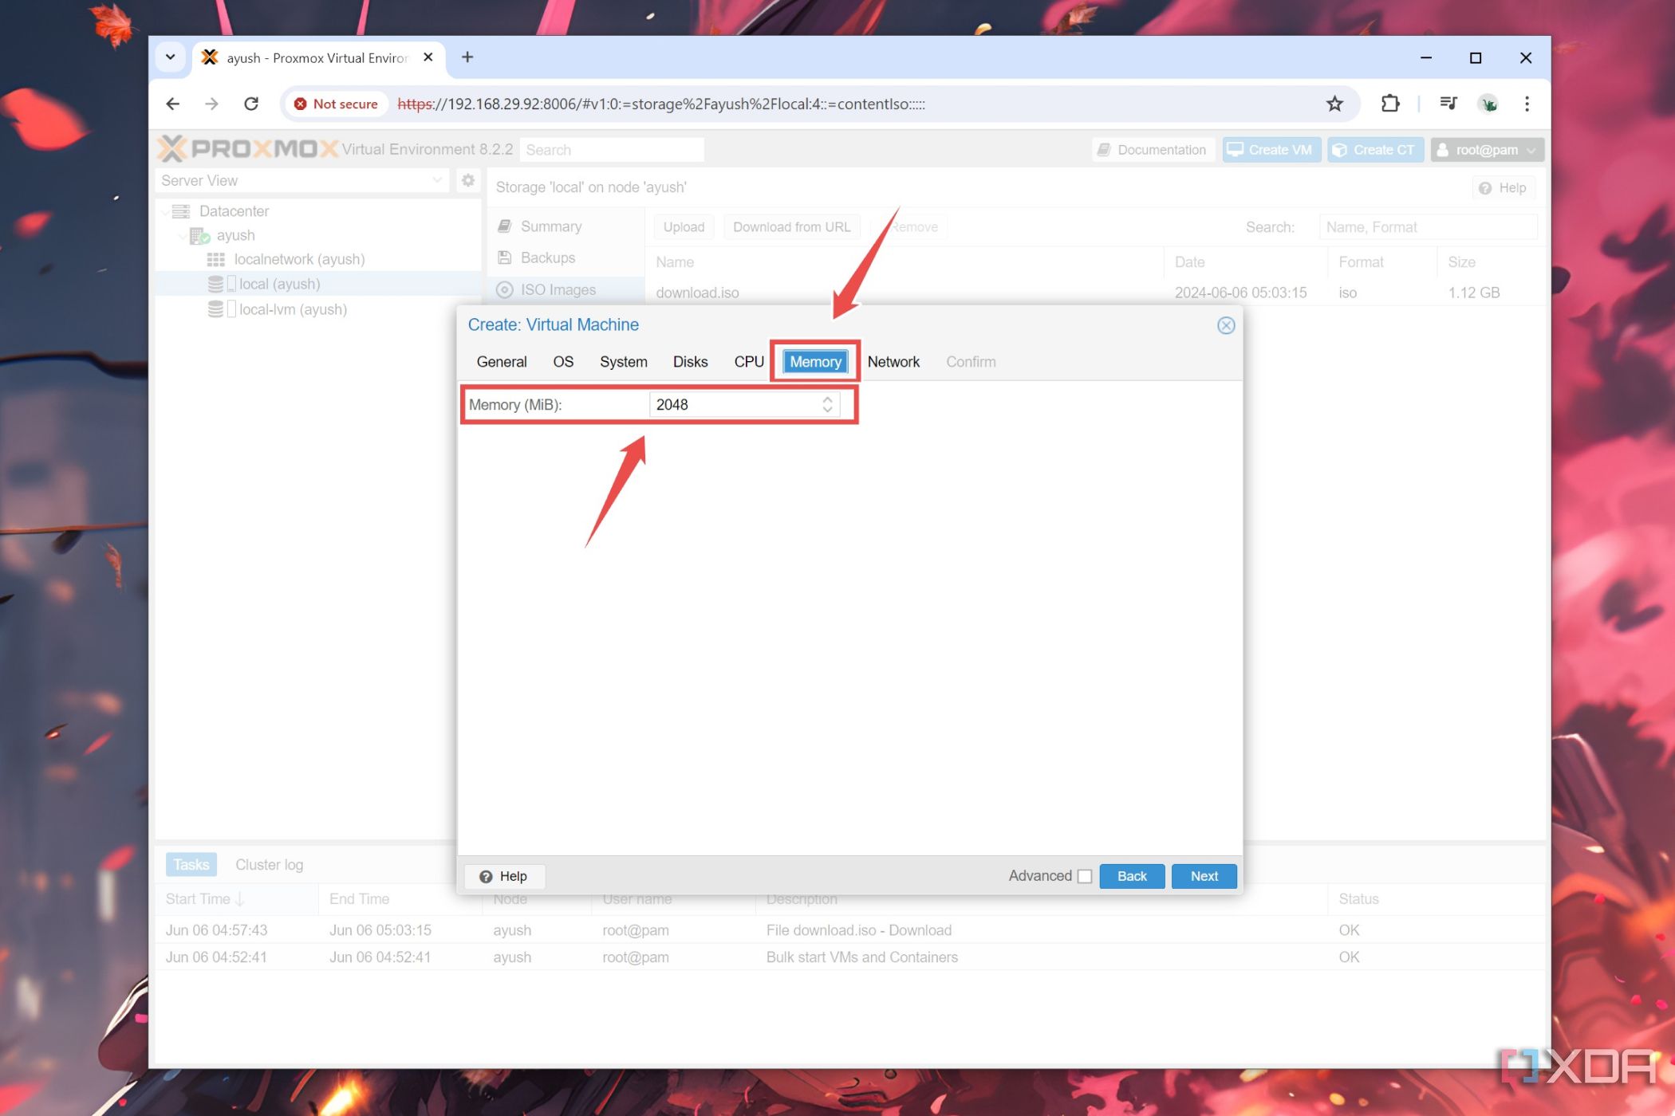This screenshot has height=1116, width=1675.
Task: Click the ISO Images storage icon
Action: [x=505, y=289]
